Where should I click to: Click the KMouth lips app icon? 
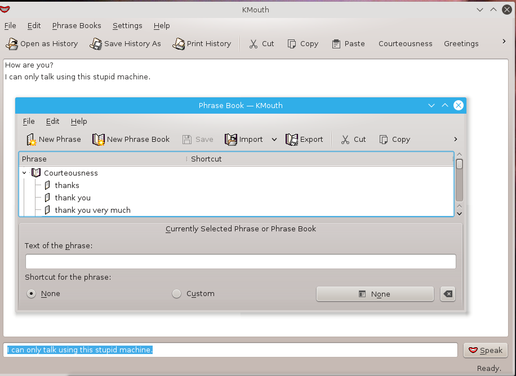pos(5,9)
